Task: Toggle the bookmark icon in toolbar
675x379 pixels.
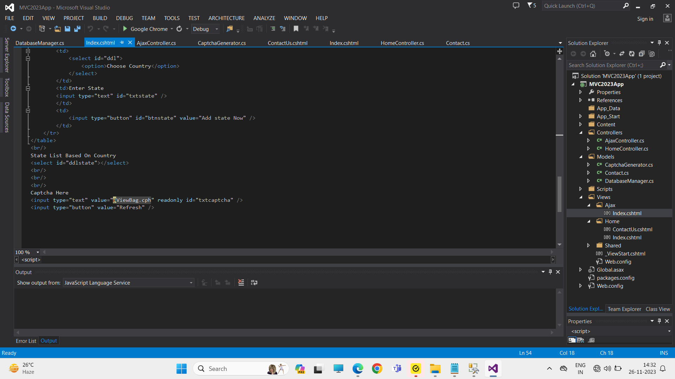Action: click(x=296, y=29)
